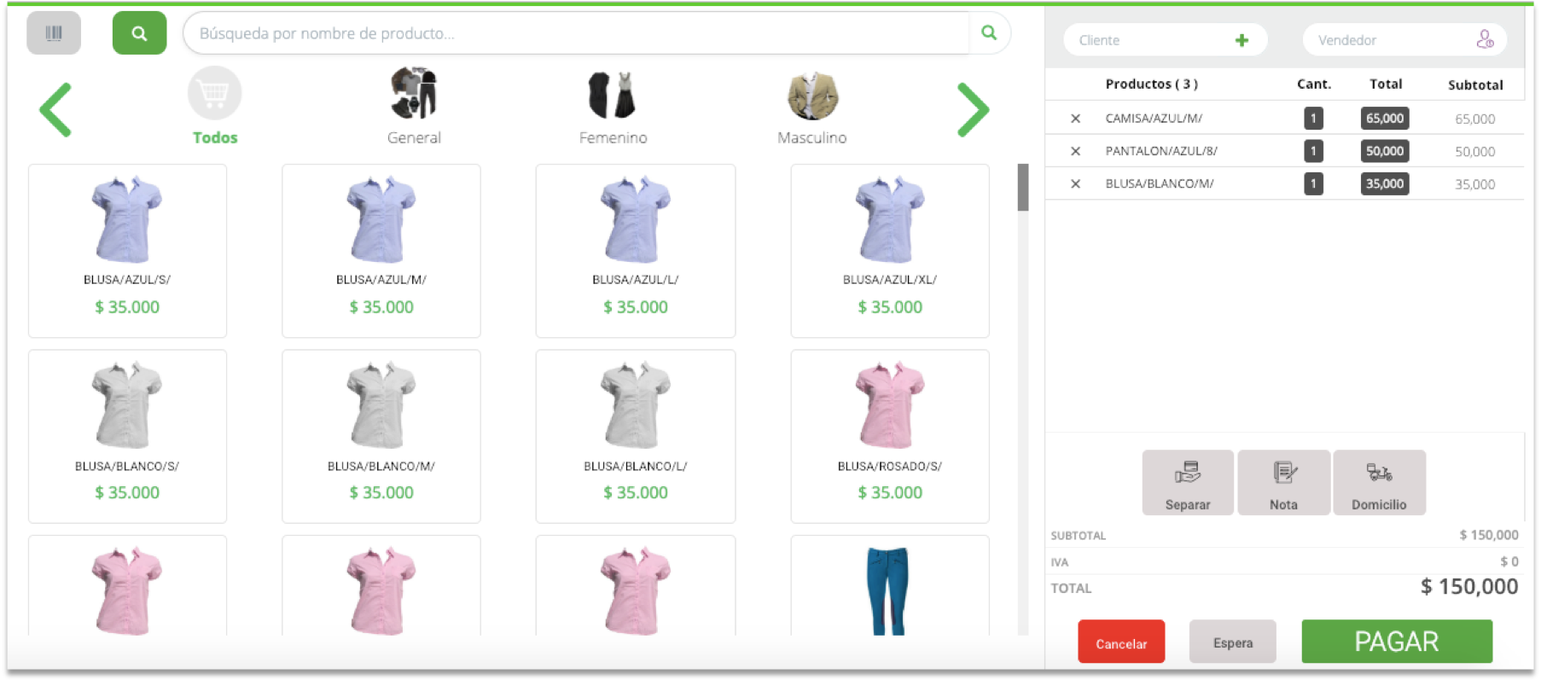This screenshot has width=1541, height=680.
Task: Click the Separar button
Action: [1188, 483]
